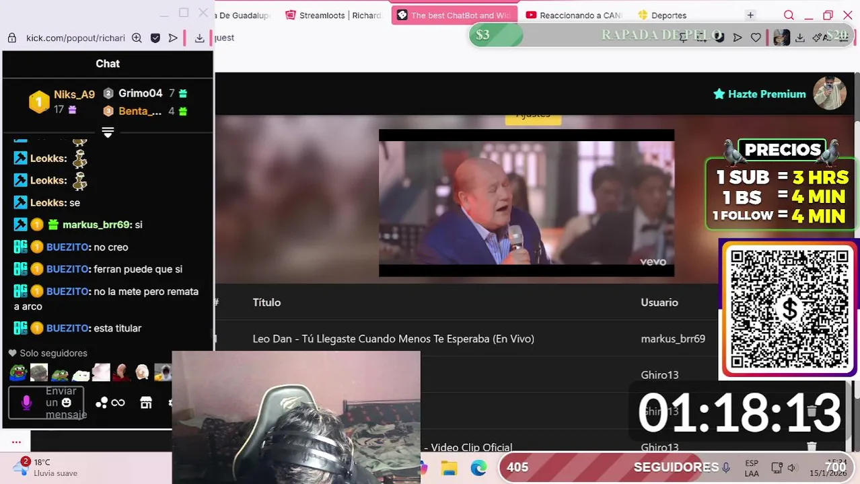Select the Benta_ leaderboard entry
Image resolution: width=860 pixels, height=484 pixels.
coord(145,111)
